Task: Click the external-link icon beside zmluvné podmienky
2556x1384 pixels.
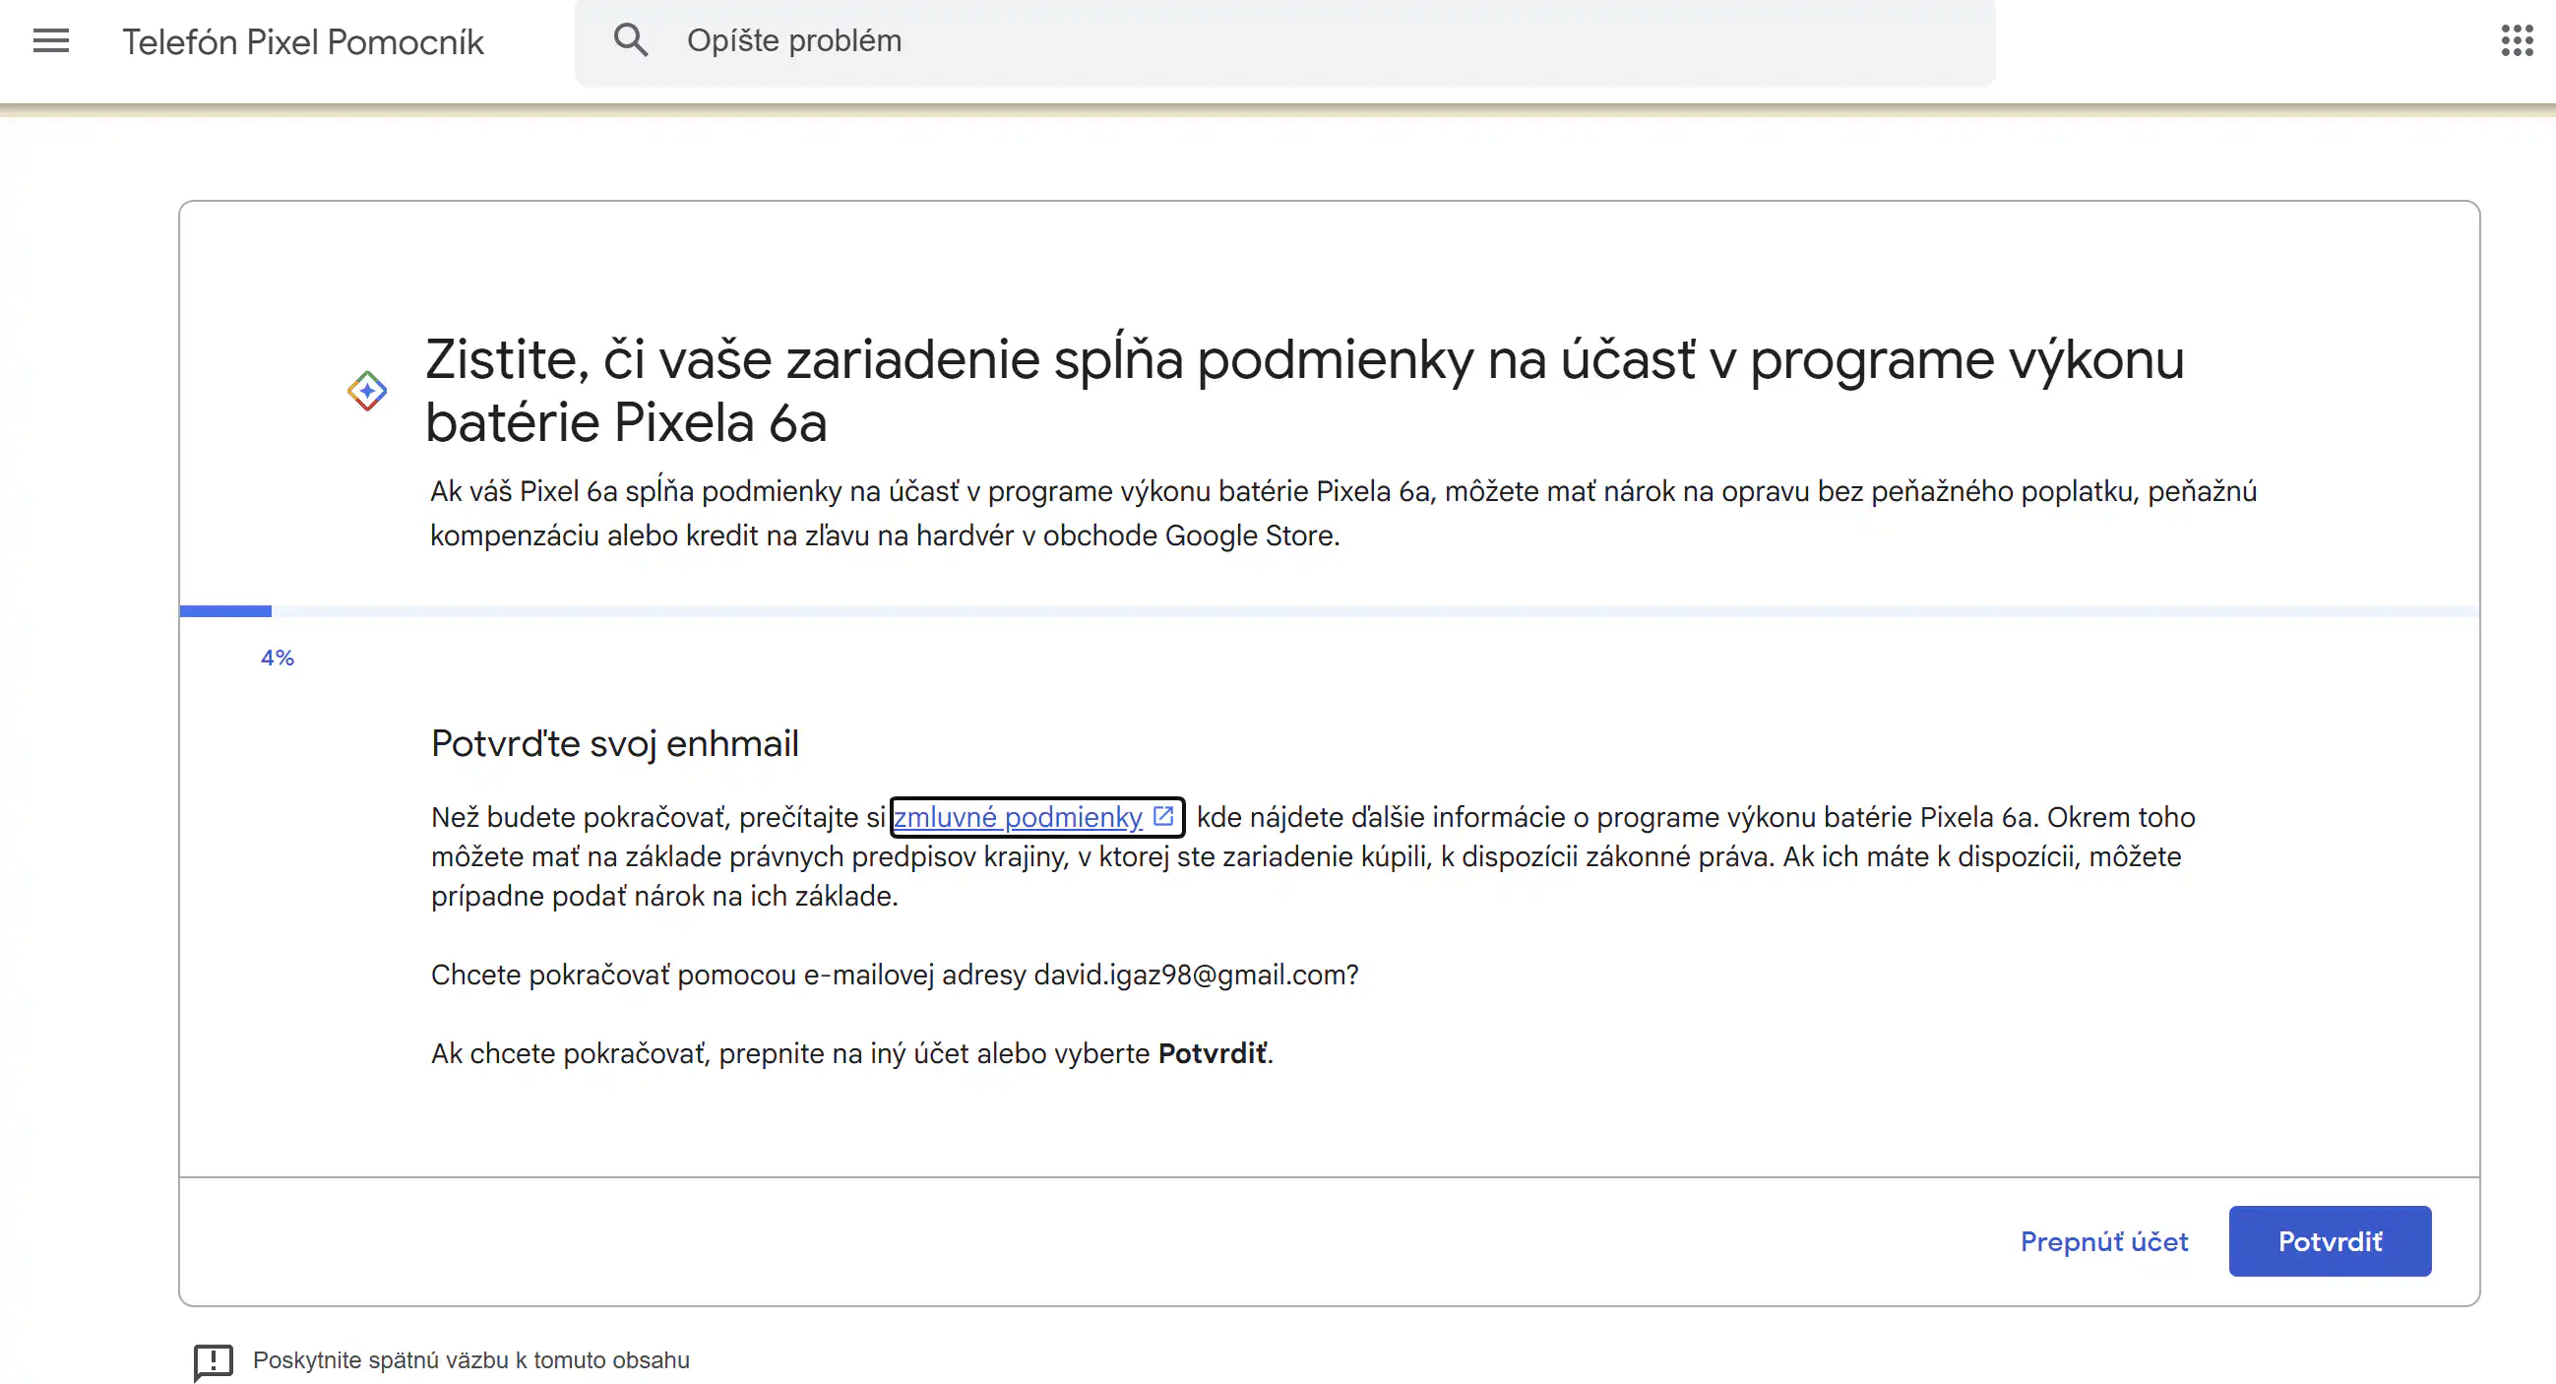Action: [1164, 815]
